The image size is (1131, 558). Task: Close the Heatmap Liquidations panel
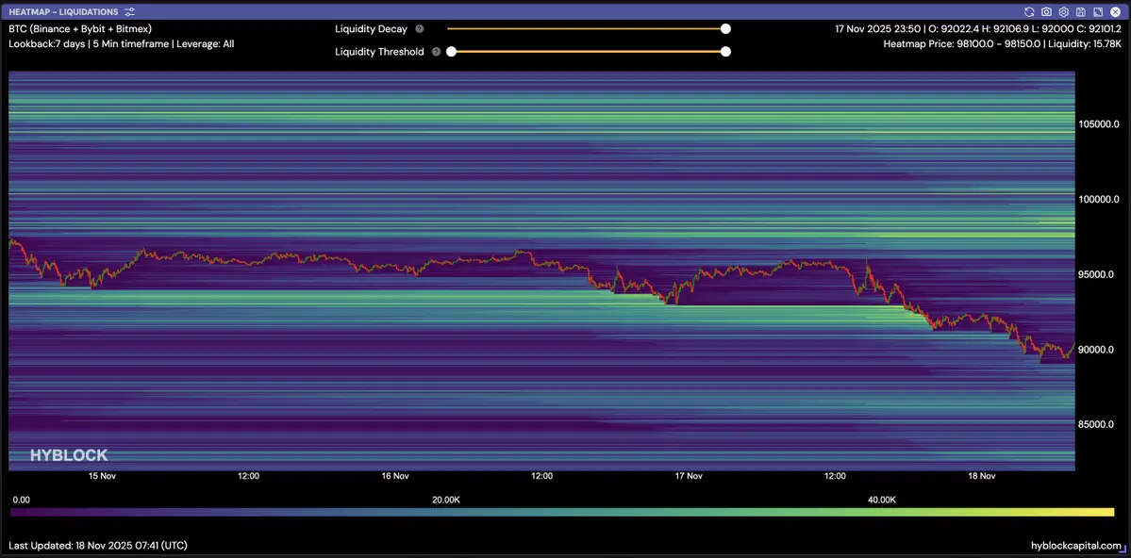(1114, 12)
